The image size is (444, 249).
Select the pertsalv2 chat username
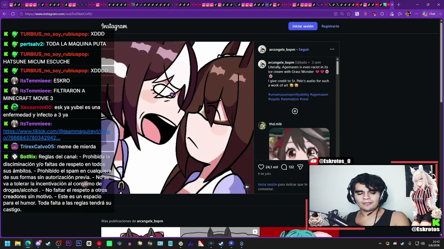click(x=32, y=44)
